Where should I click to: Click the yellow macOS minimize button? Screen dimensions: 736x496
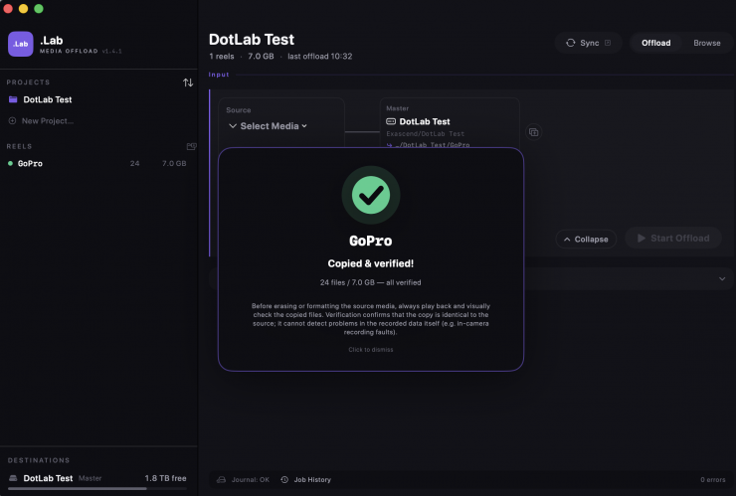tap(24, 8)
